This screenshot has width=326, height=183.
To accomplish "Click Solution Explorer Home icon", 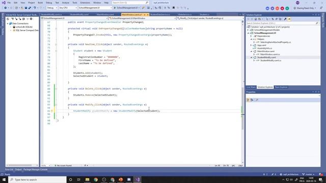I will tap(256, 19).
